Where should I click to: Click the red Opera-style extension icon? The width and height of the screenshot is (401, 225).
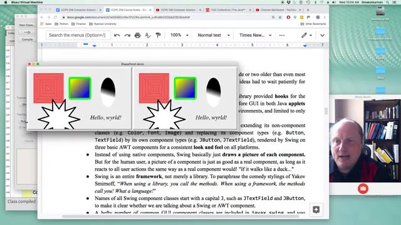point(288,17)
